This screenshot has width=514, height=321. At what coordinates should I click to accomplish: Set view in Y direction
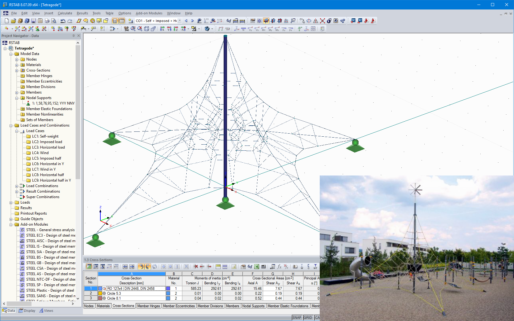169,29
